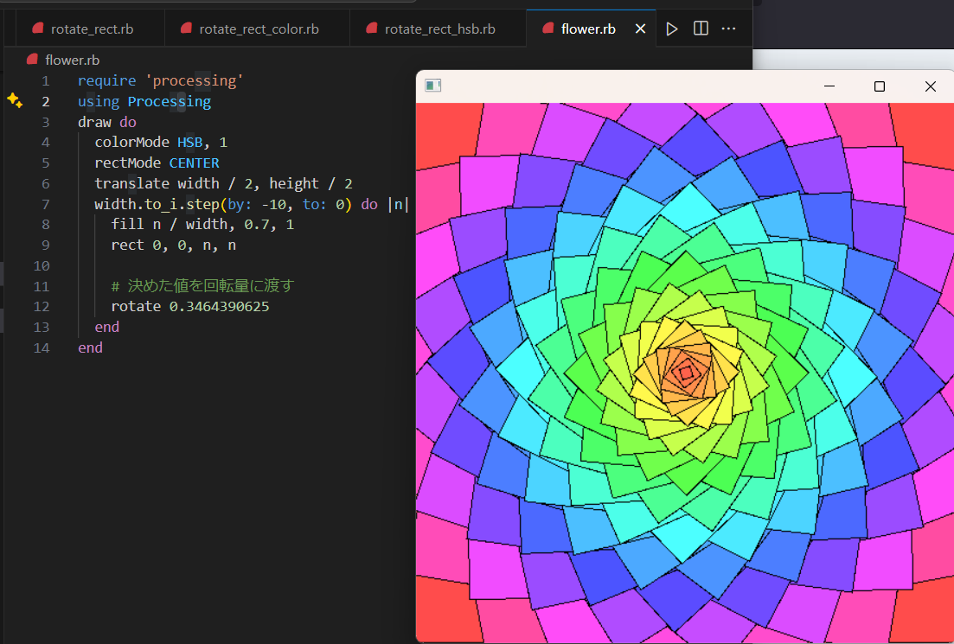The image size is (954, 644).
Task: Click 'fill n / width, 0.7, 1' line
Action: pos(202,225)
